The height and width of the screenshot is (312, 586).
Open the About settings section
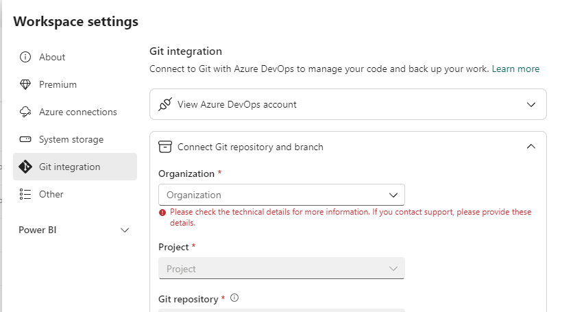75,57
